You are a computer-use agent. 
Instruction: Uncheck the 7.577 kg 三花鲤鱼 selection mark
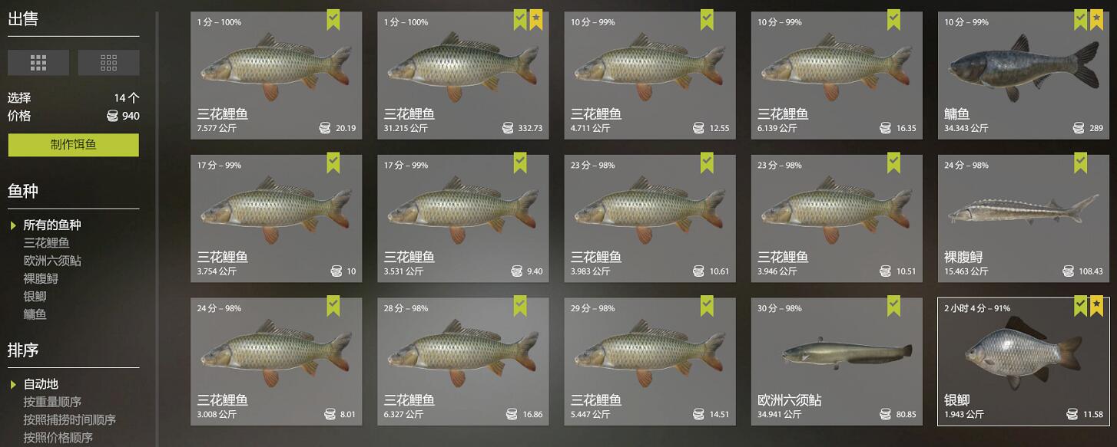333,20
